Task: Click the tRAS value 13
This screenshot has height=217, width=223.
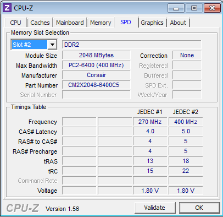Action: pyautogui.click(x=150, y=161)
